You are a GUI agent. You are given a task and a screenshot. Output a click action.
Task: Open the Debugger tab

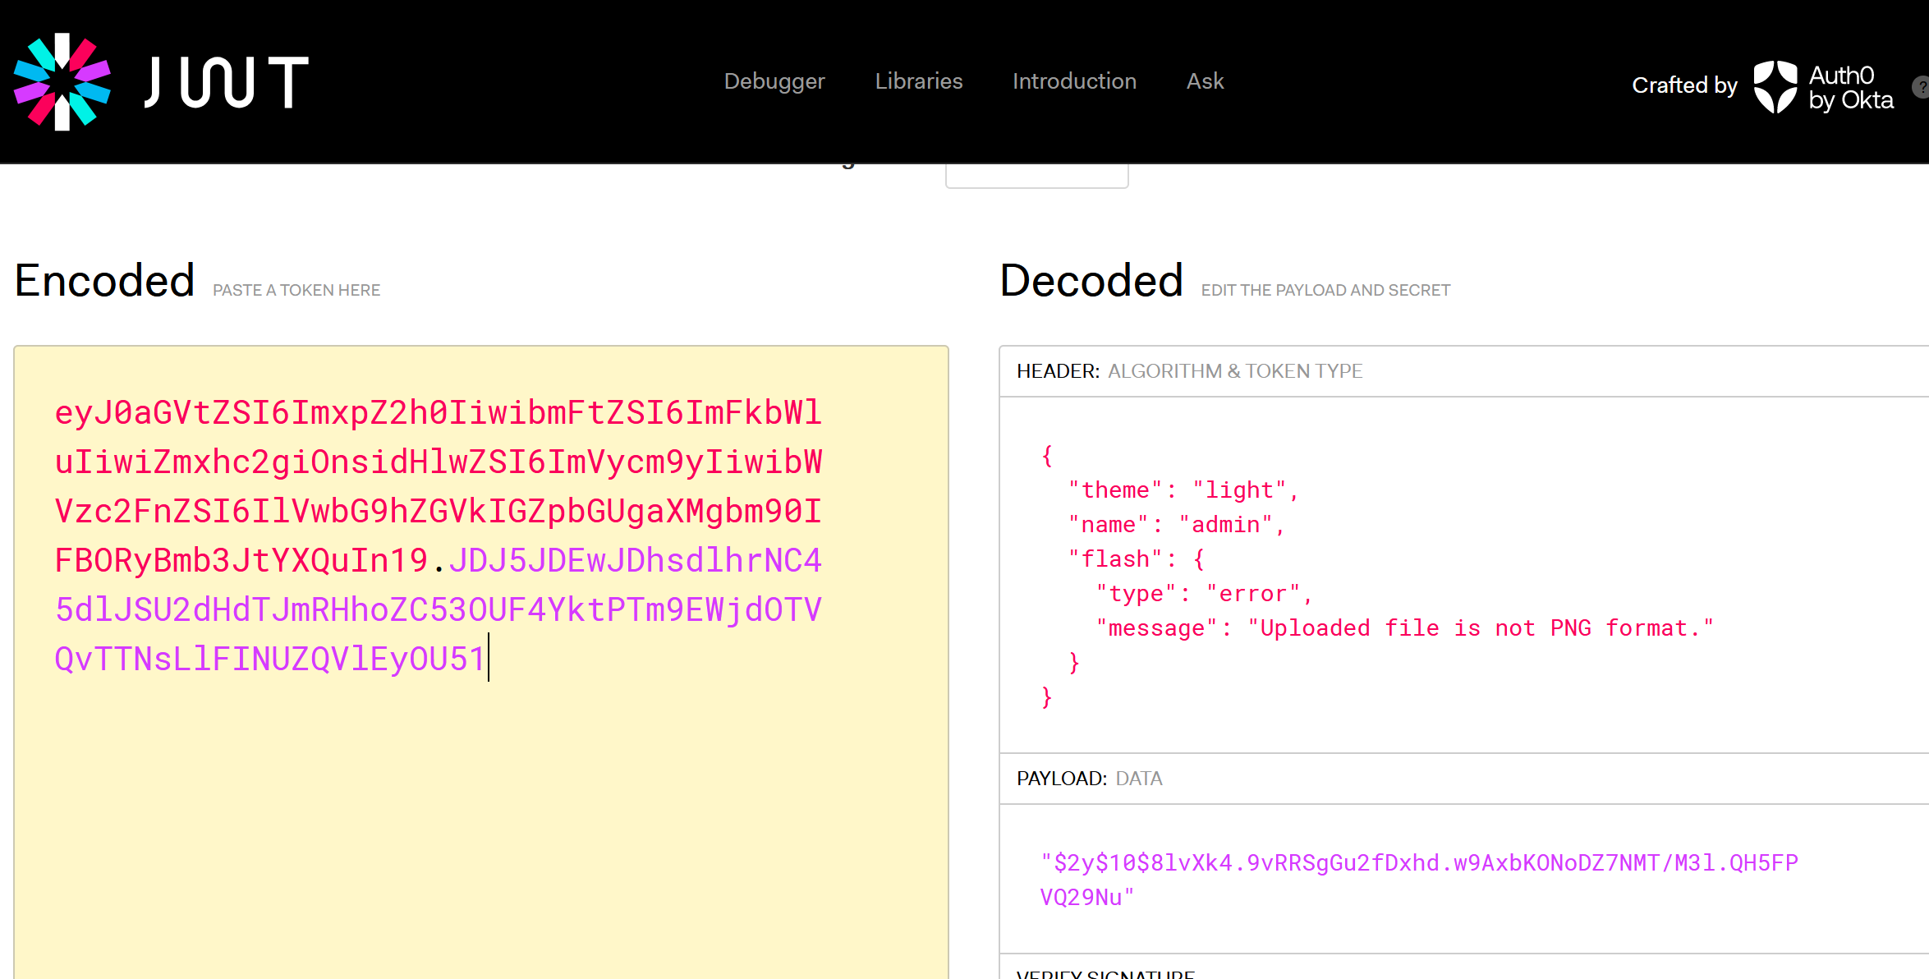[775, 80]
